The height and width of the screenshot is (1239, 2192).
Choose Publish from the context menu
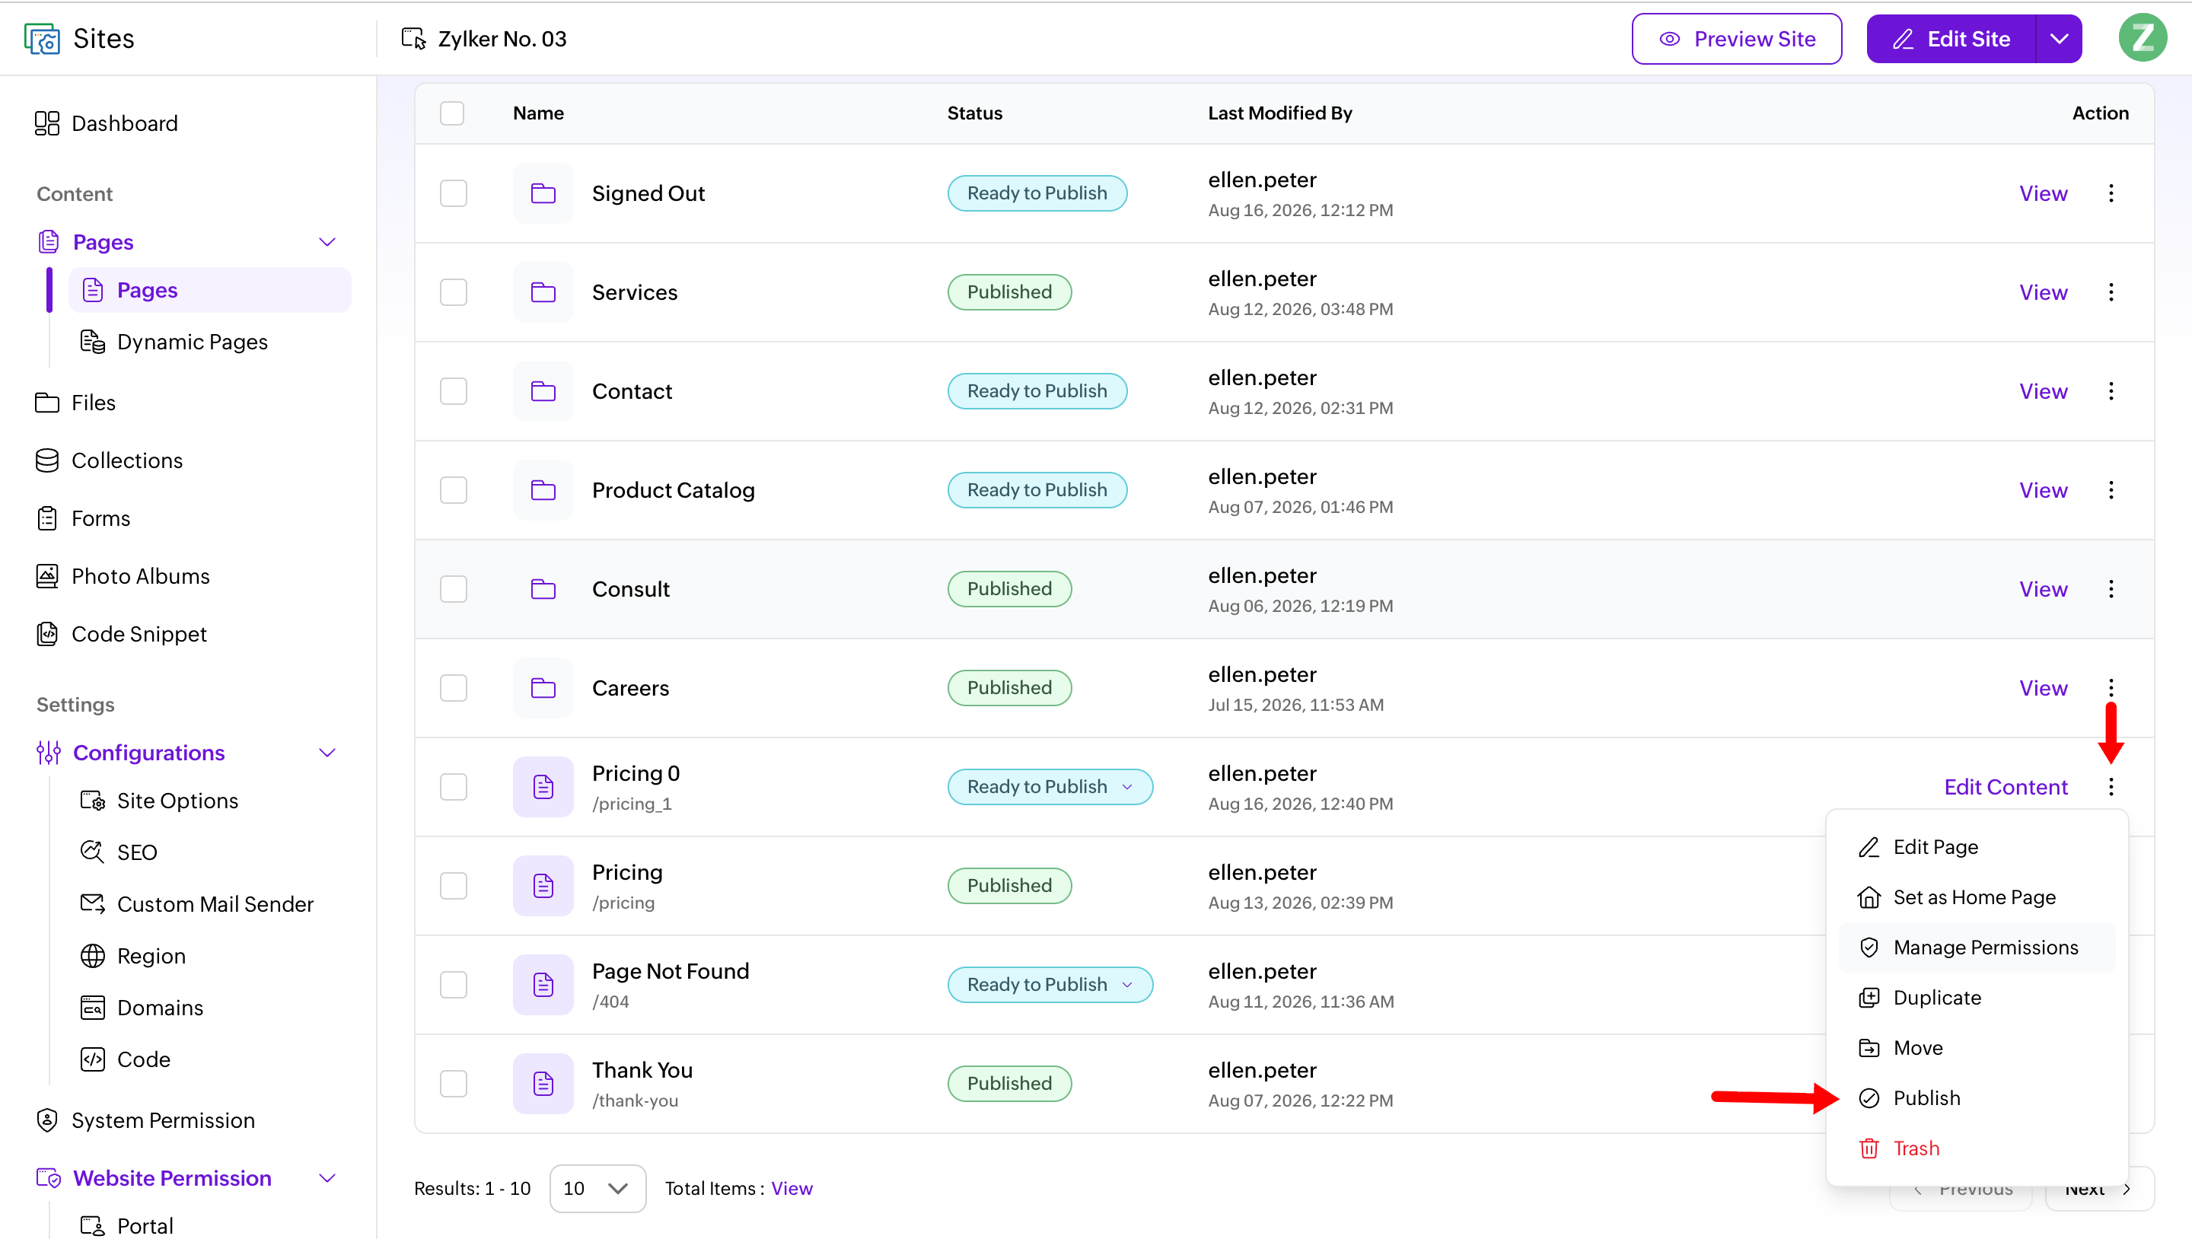coord(1977,1097)
